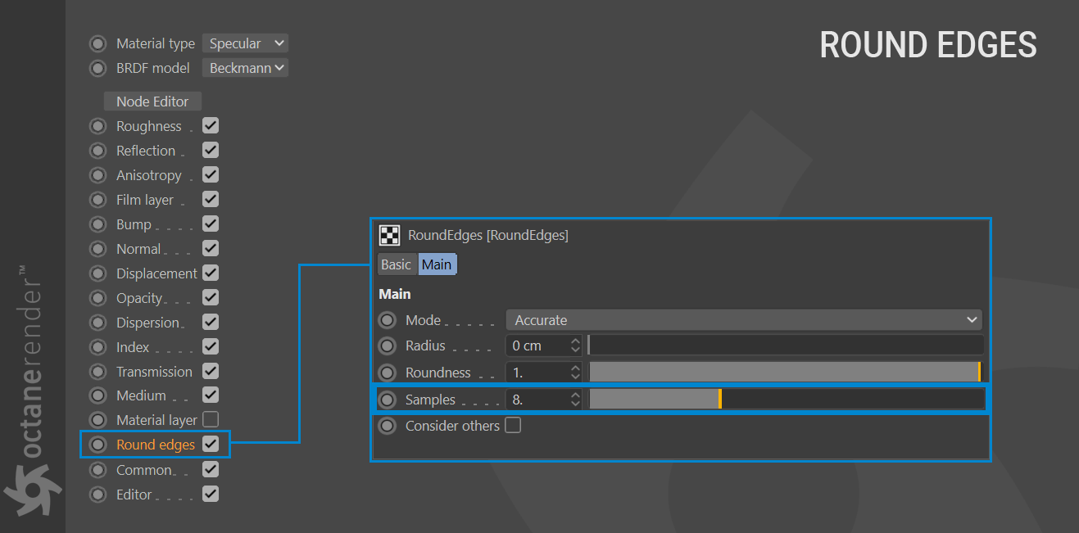Uncheck the Roughness checkbox
This screenshot has width=1079, height=533.
click(211, 126)
